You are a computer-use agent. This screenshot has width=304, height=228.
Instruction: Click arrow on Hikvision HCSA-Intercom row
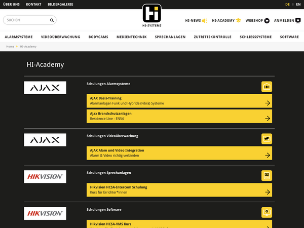[268, 192]
